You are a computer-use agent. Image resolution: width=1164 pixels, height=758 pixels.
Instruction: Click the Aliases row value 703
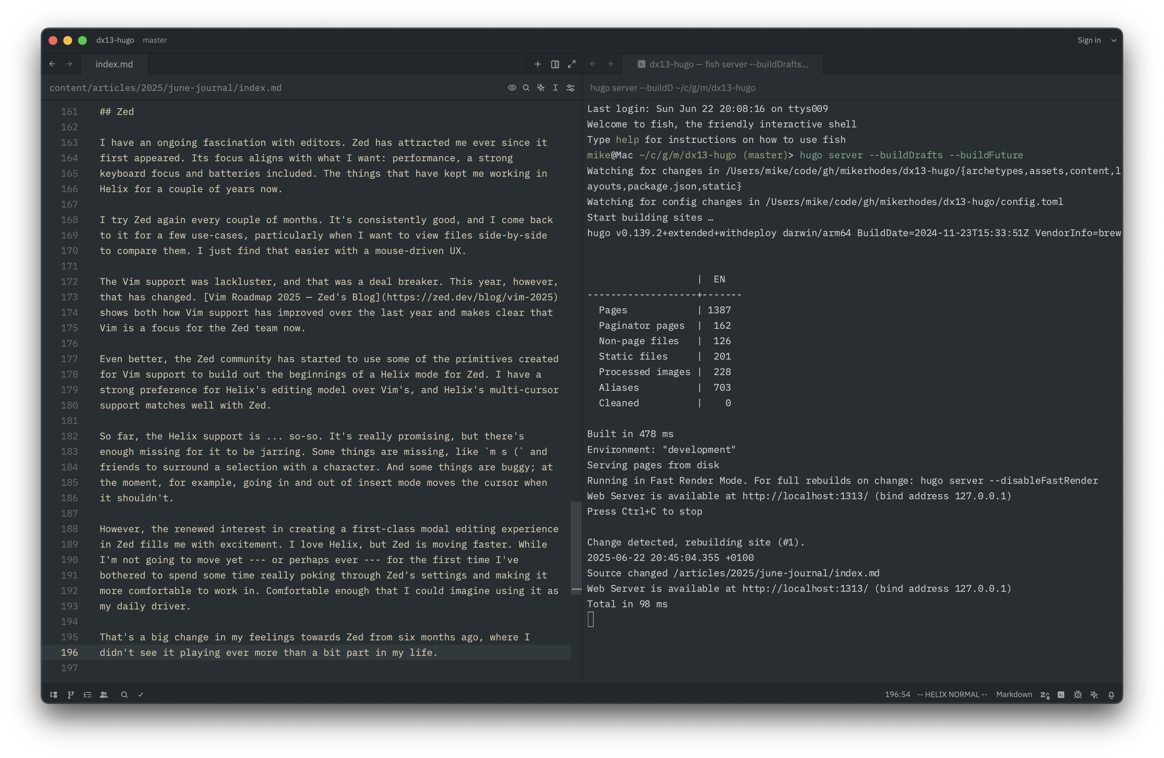pyautogui.click(x=722, y=387)
